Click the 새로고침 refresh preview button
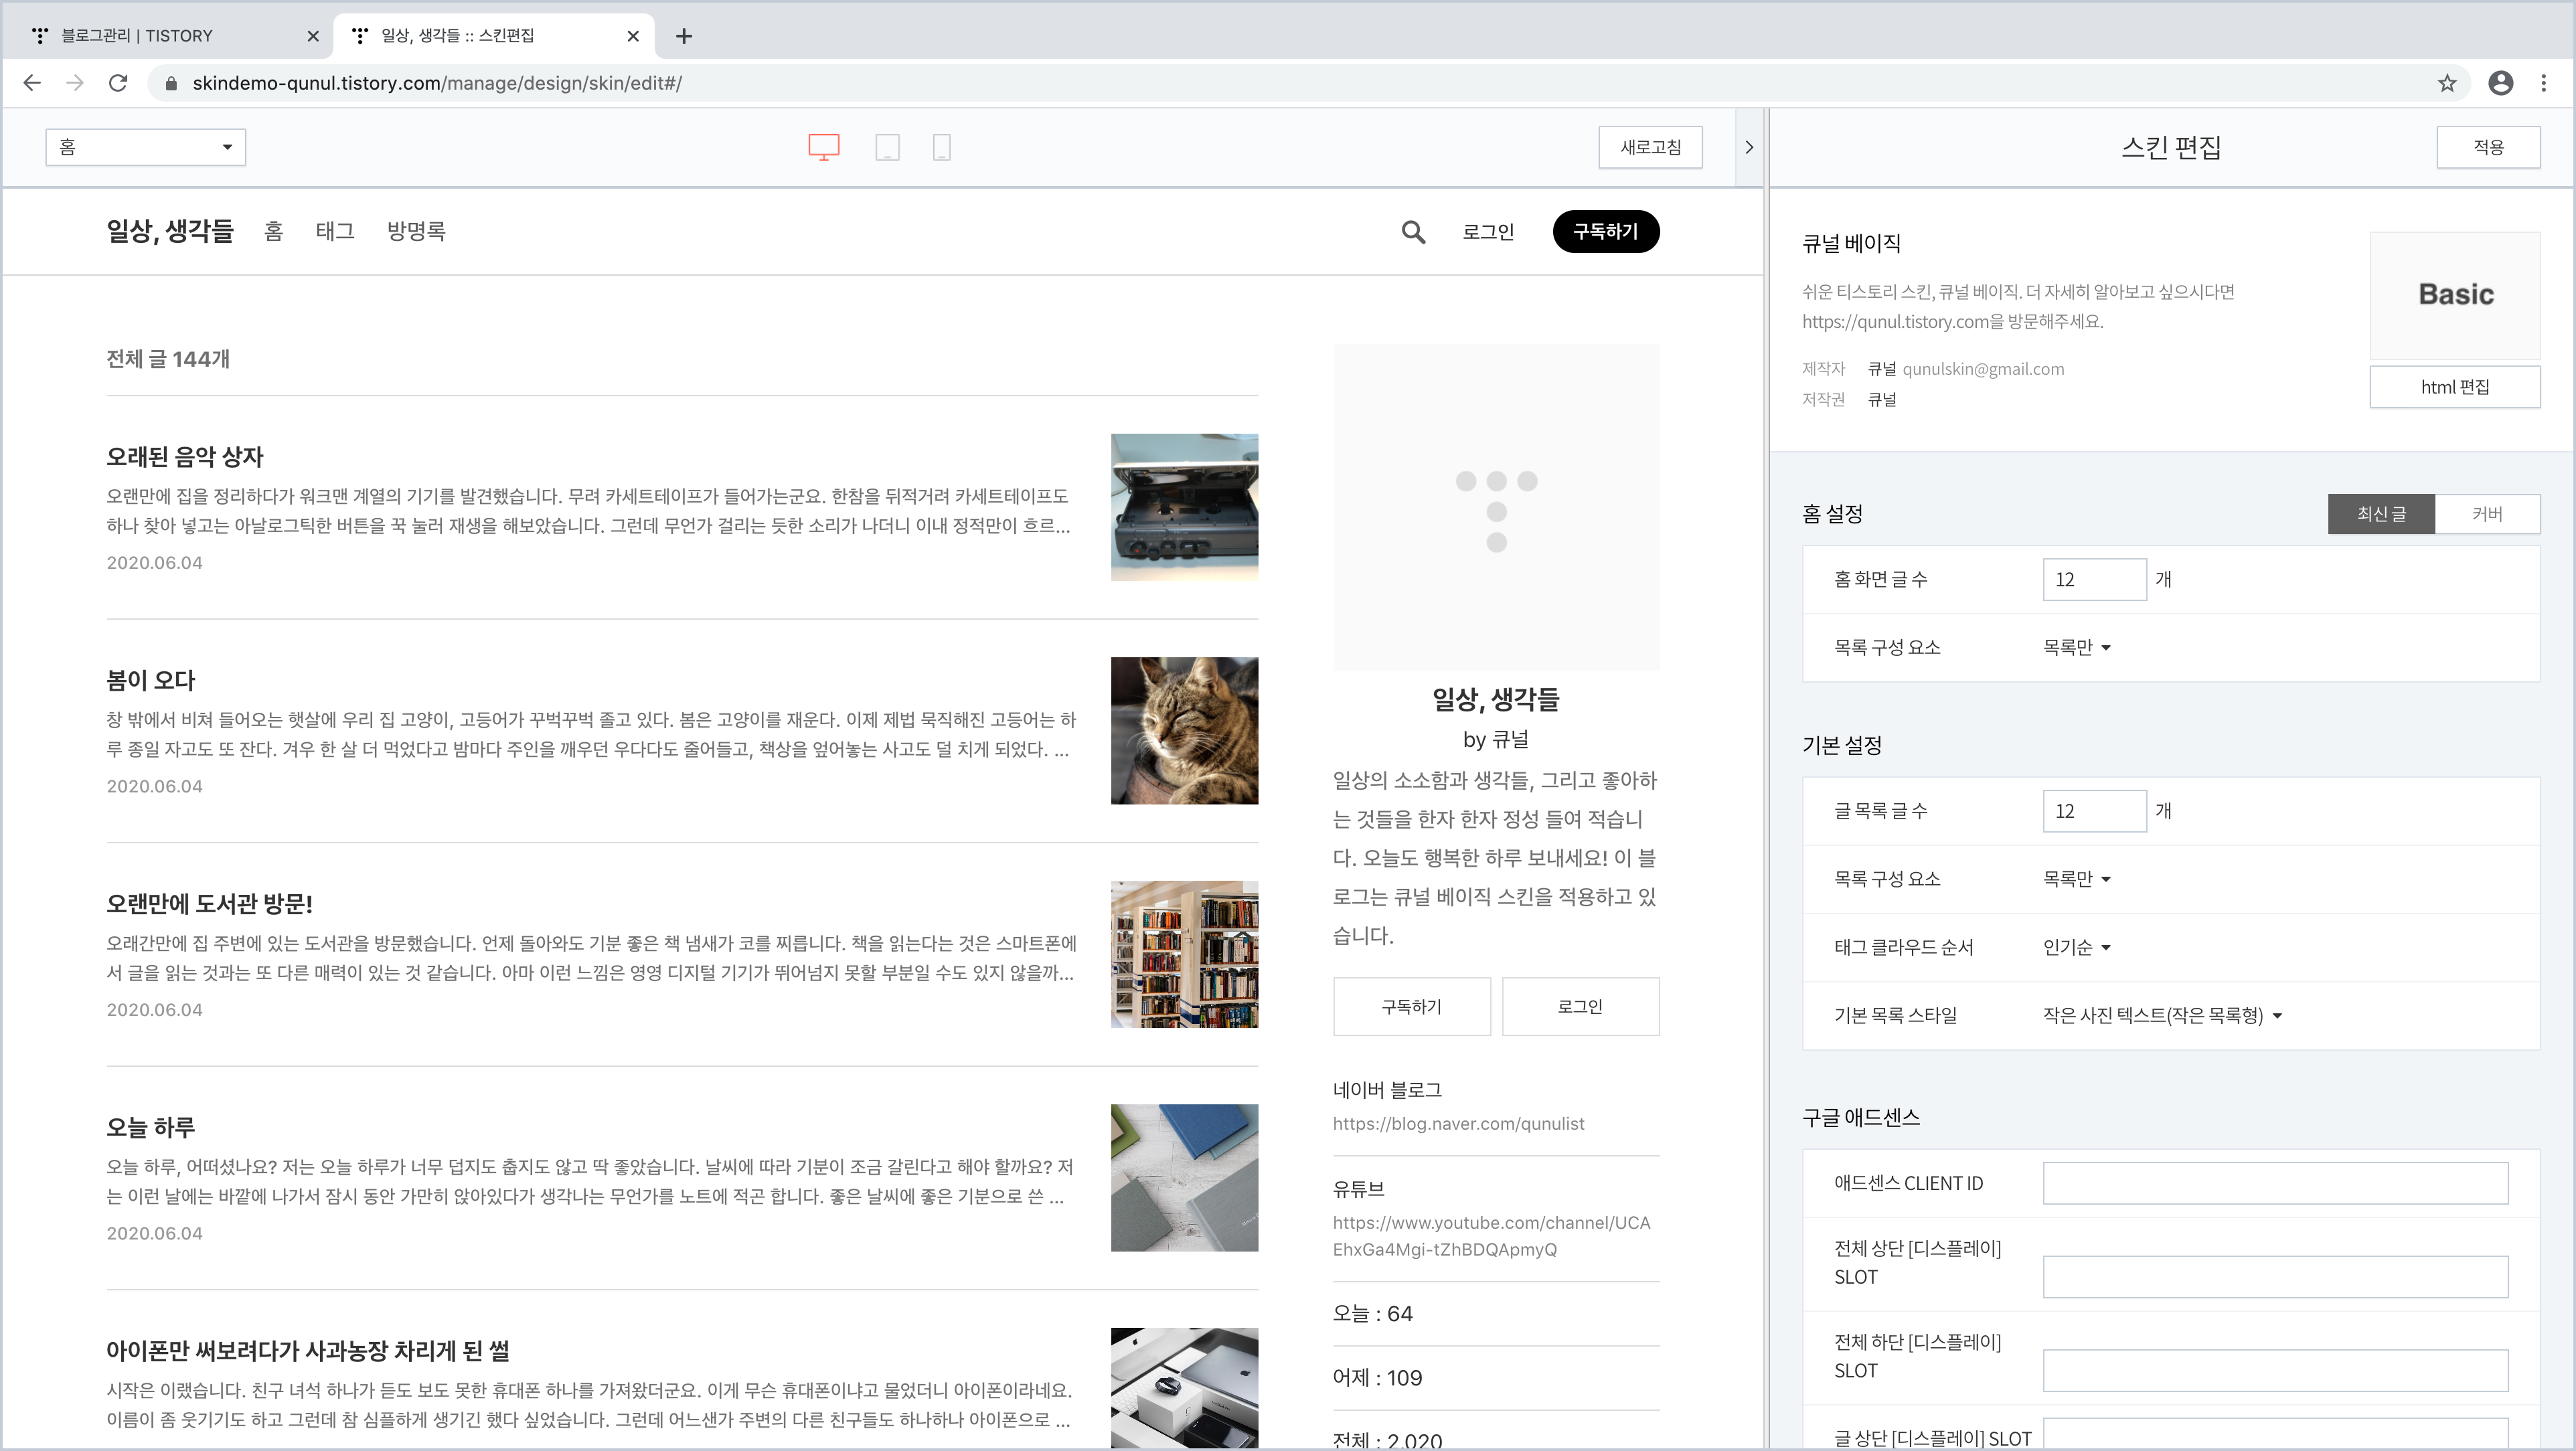This screenshot has width=2576, height=1451. (1650, 147)
